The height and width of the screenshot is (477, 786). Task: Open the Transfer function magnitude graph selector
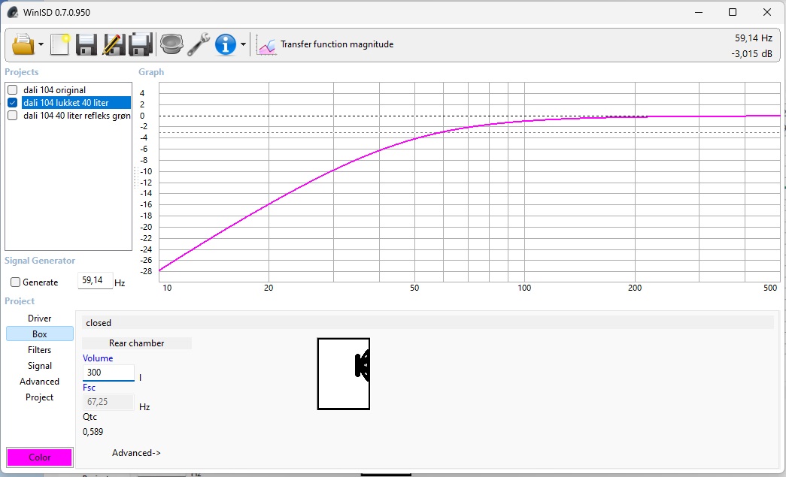337,44
